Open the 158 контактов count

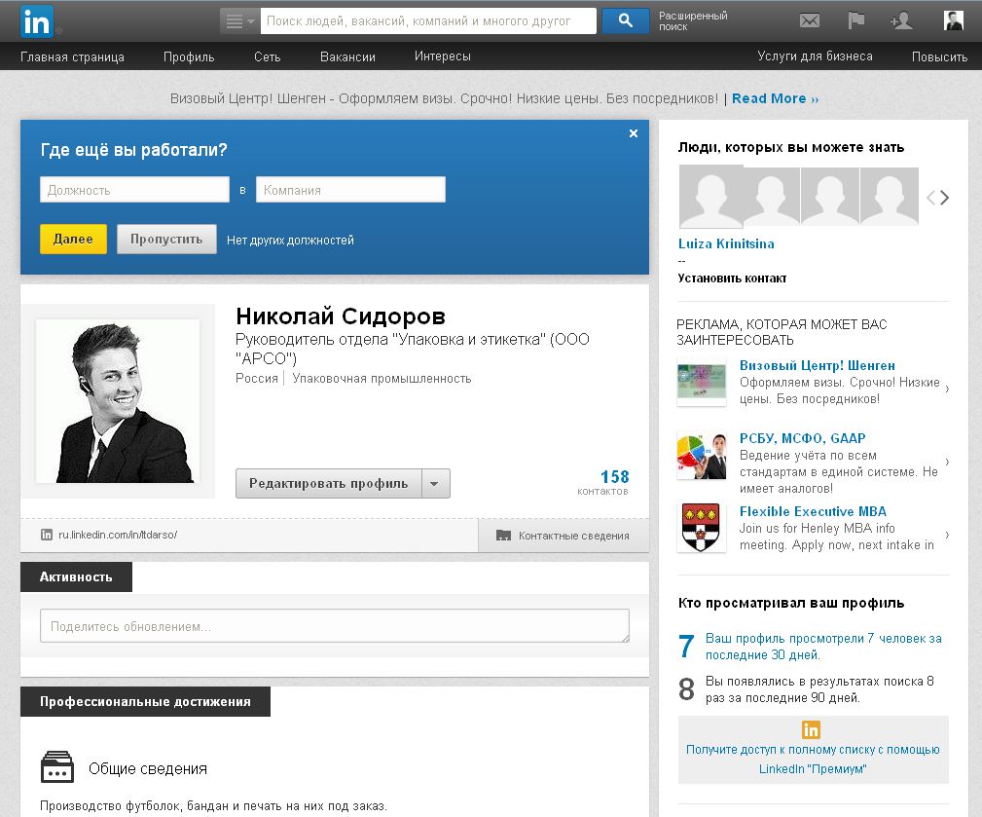click(x=603, y=482)
